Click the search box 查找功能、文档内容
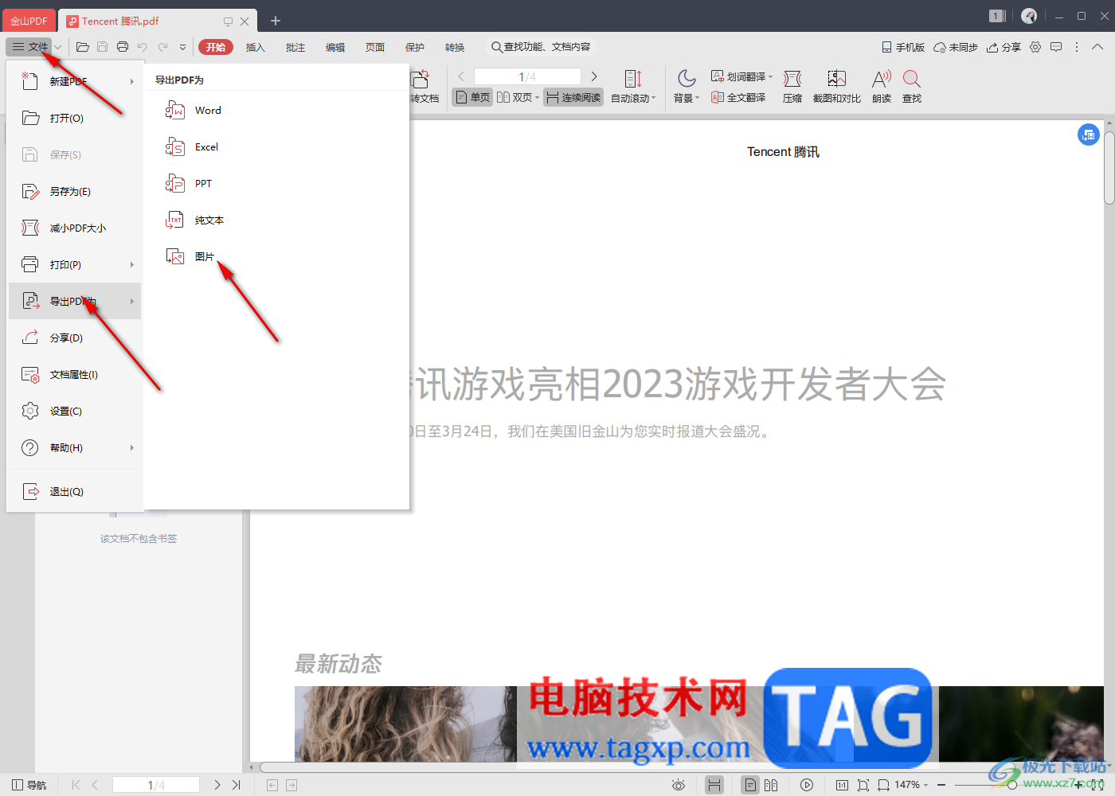 tap(542, 47)
